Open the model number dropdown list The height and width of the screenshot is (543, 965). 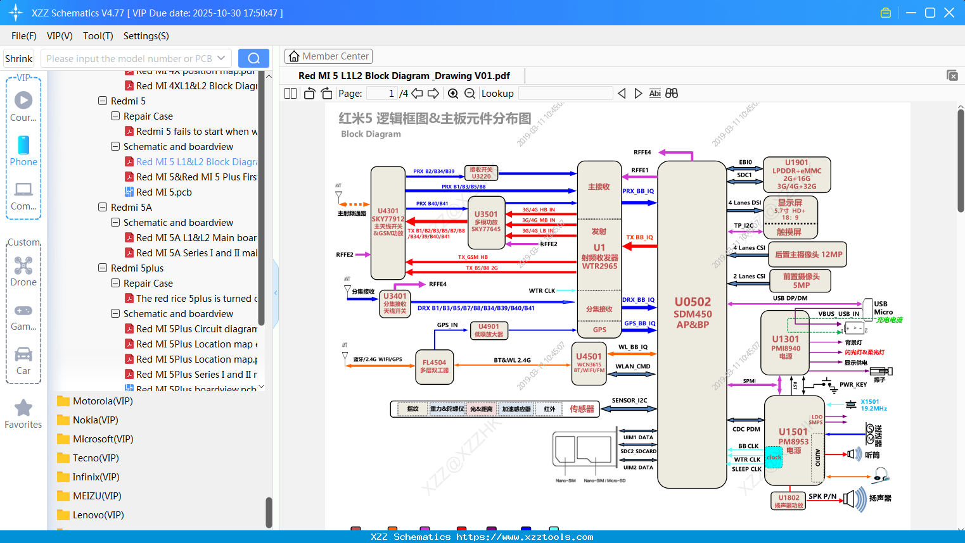coord(220,58)
